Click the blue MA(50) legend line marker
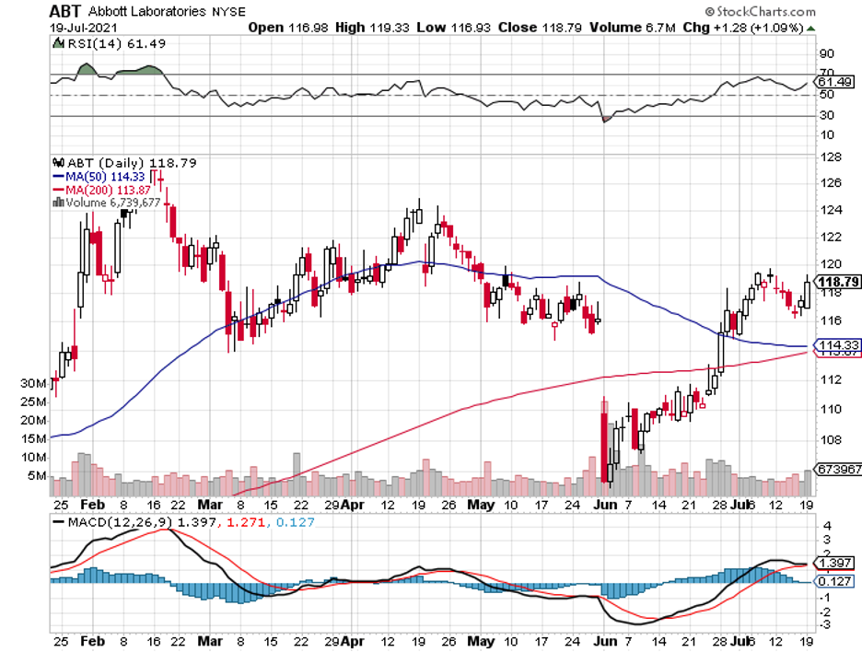This screenshot has width=862, height=652. click(57, 176)
